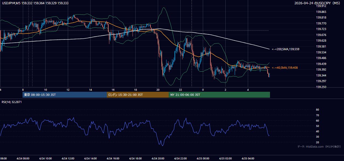344x161 pixels.
Task: Click the bottom time label 4/24 18:00
Action: point(135,159)
